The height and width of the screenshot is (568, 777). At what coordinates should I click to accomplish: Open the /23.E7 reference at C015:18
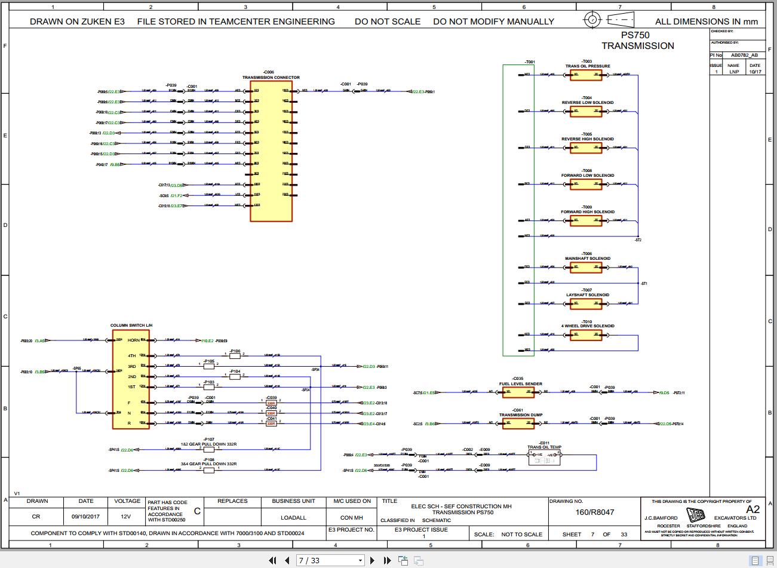point(177,206)
